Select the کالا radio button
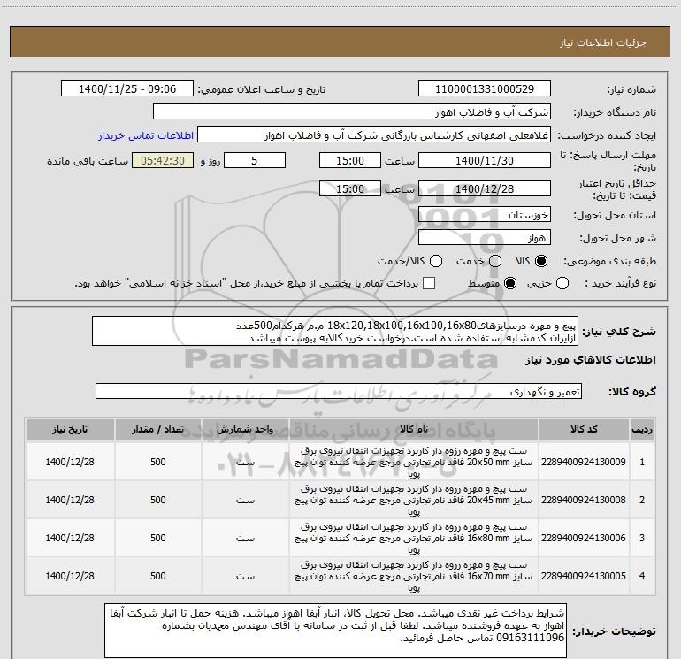Image resolution: width=681 pixels, height=659 pixels. (x=541, y=261)
